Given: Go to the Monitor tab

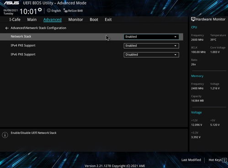Looking at the screenshot, I should 75,20.
